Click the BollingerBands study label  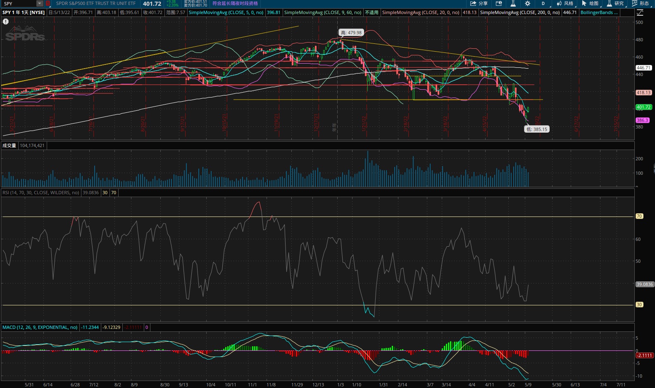[x=599, y=12]
